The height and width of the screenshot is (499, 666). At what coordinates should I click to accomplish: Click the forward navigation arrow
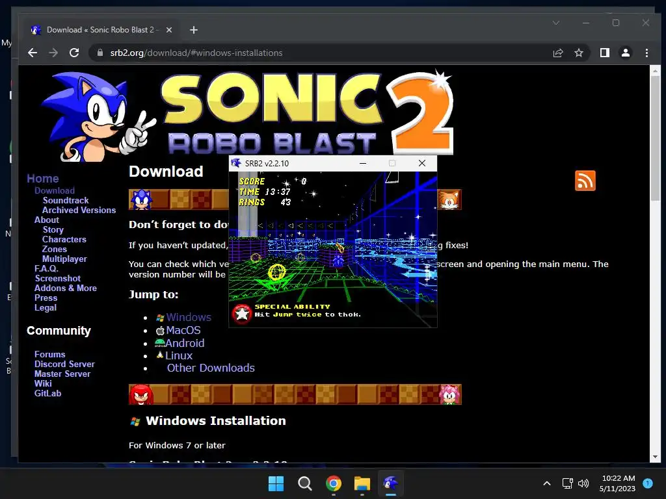53,53
